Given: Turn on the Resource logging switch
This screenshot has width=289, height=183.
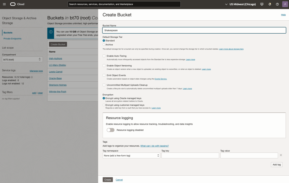Looking at the screenshot, I should point(111,130).
